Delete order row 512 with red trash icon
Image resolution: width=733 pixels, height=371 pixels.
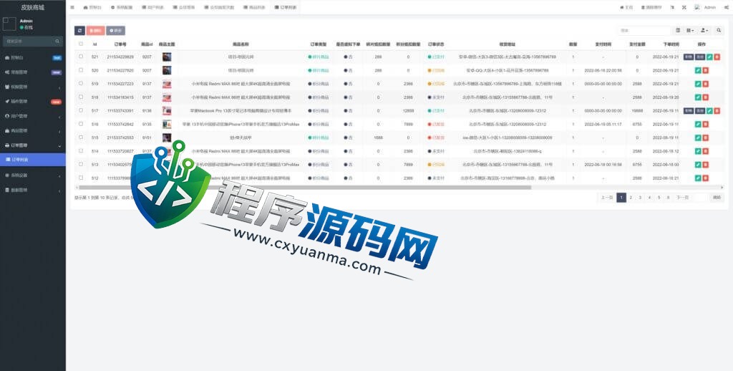tap(705, 178)
